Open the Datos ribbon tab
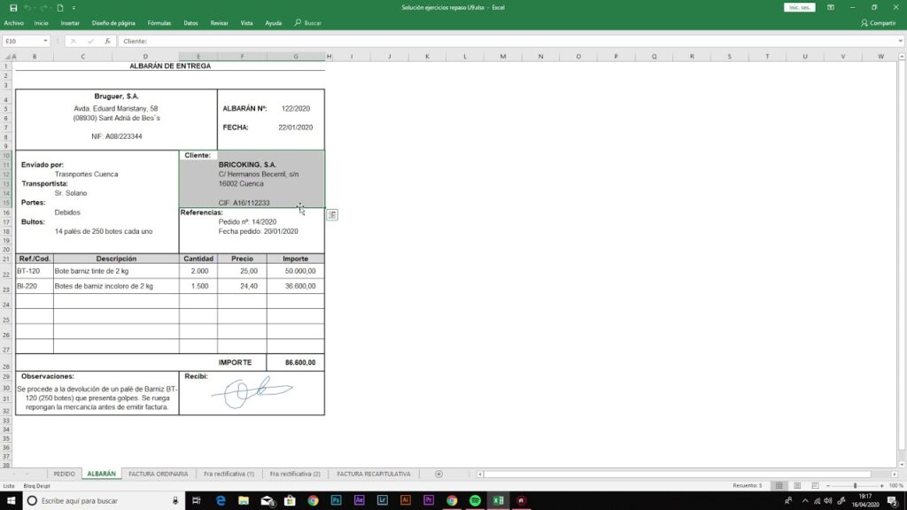The image size is (907, 510). click(x=190, y=23)
